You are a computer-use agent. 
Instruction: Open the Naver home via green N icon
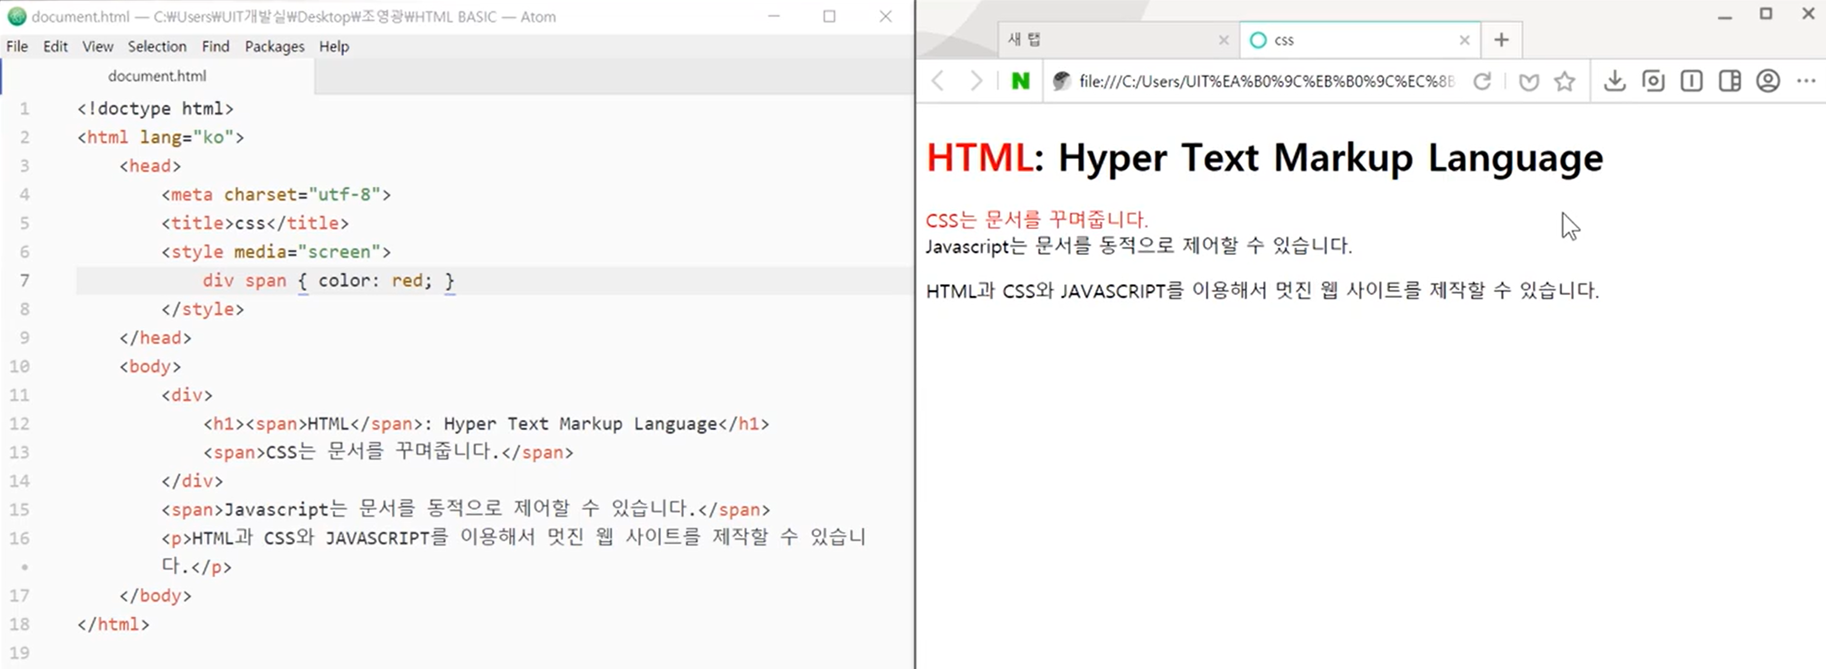(x=1020, y=81)
